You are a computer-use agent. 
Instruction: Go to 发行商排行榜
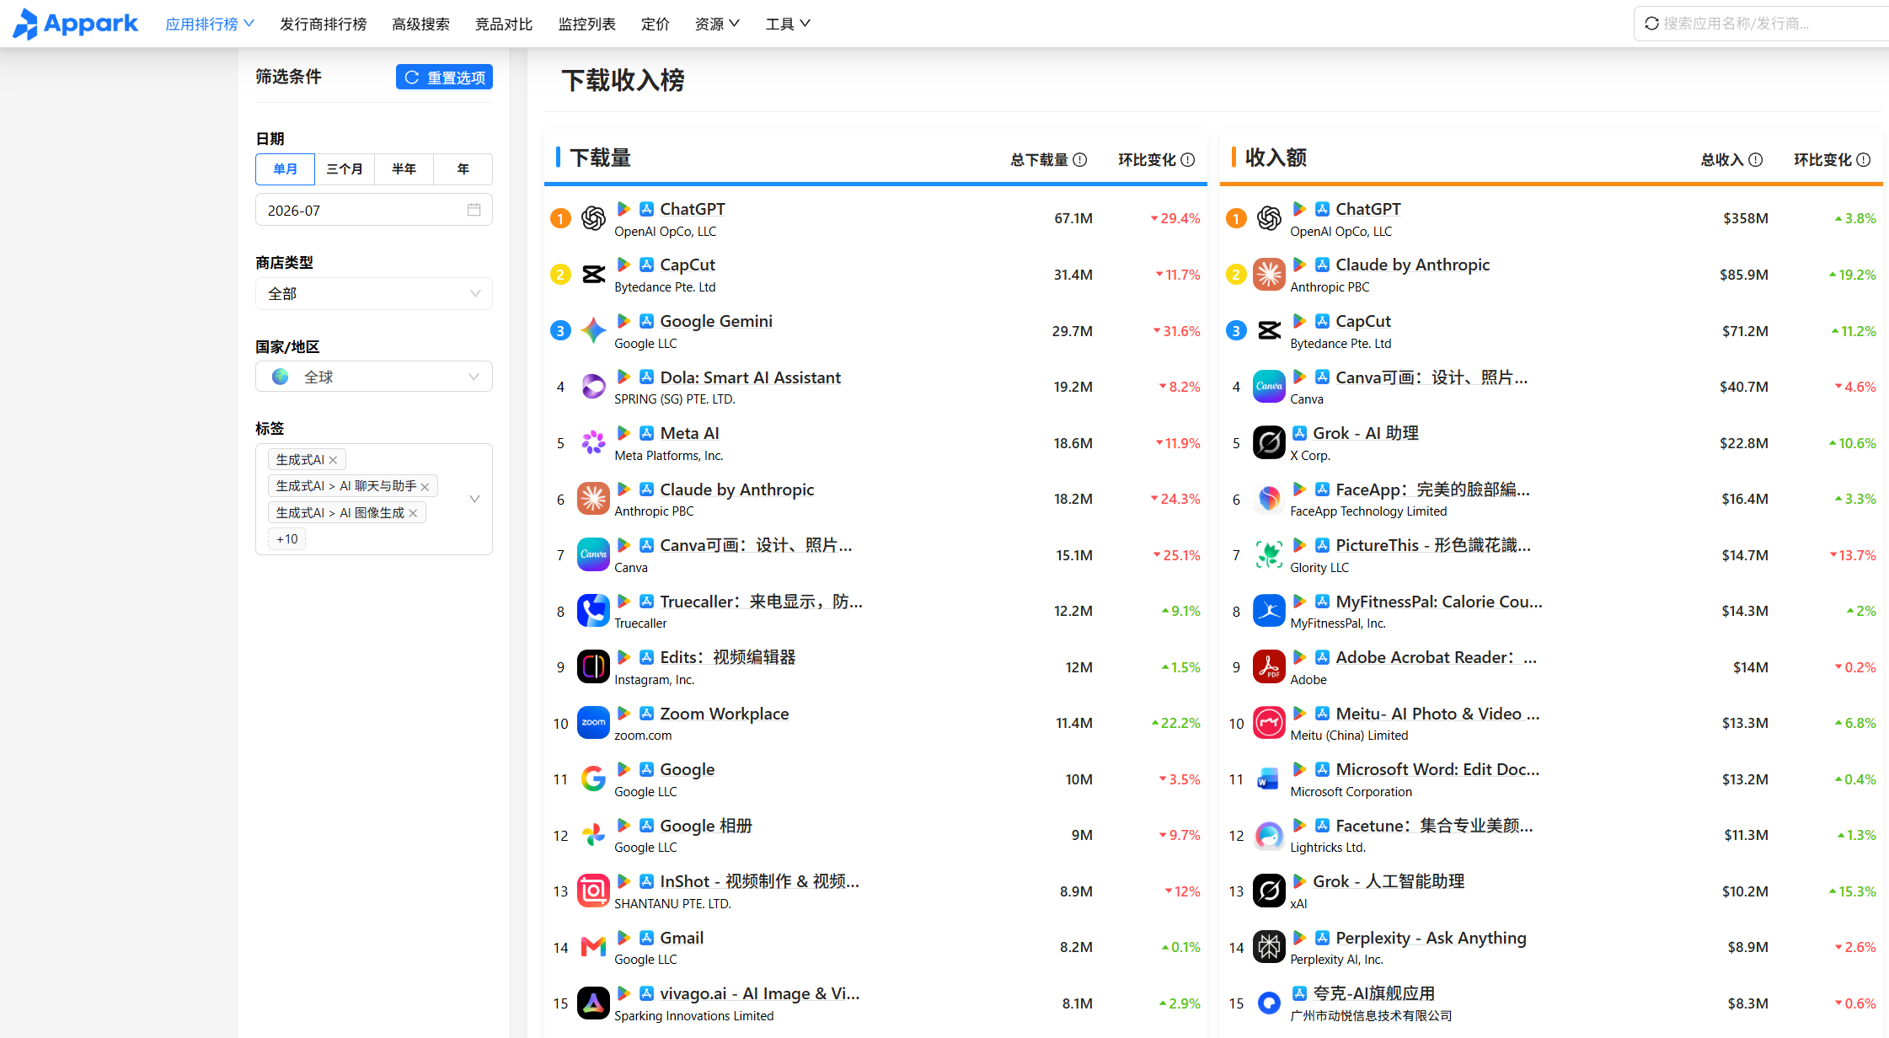coord(324,24)
